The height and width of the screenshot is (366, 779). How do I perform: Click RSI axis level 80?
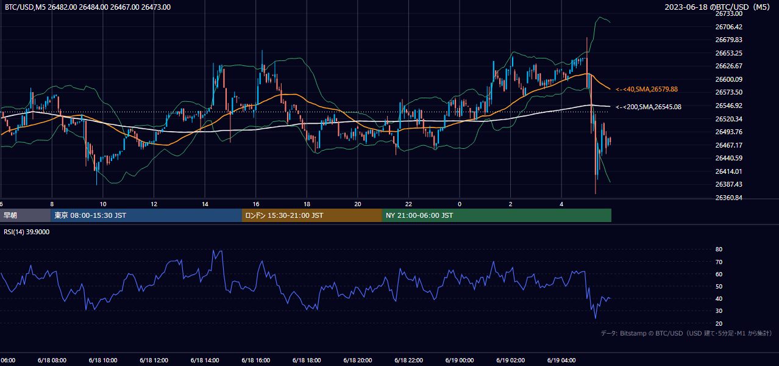(719, 249)
